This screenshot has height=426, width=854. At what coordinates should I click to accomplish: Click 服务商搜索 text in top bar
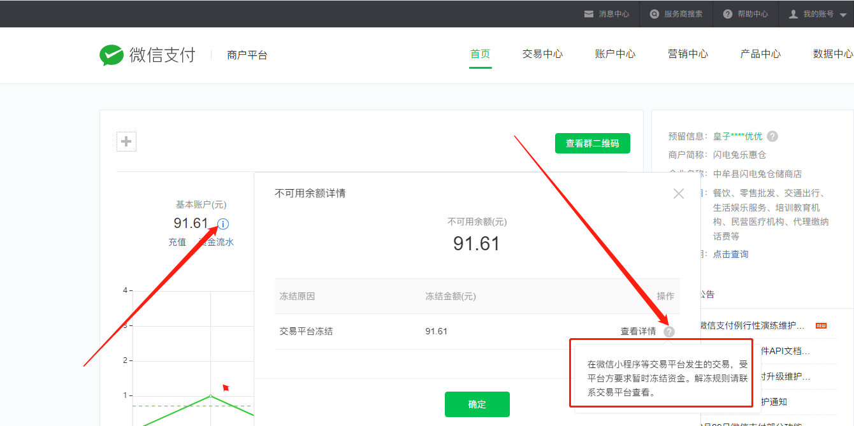(x=683, y=14)
